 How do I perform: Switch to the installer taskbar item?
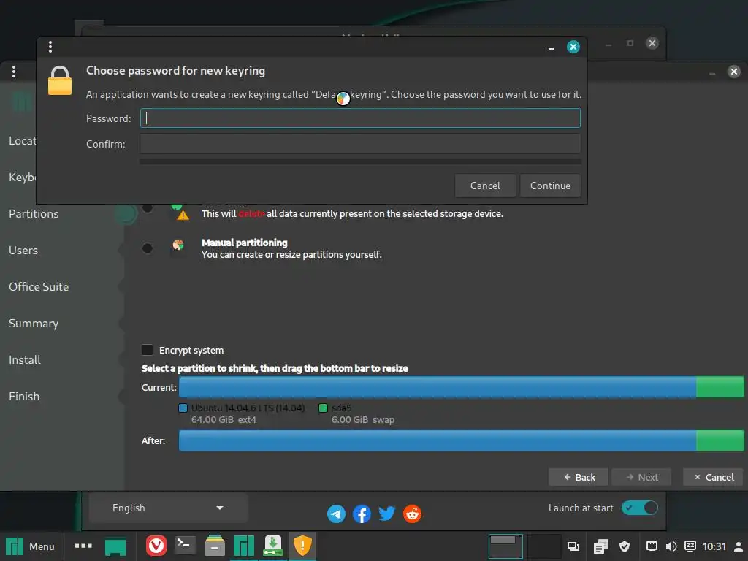click(273, 546)
